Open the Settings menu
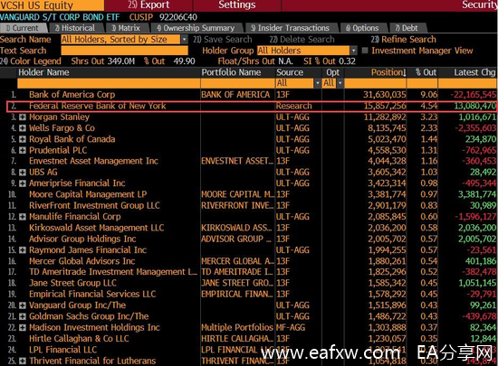Viewport: 498px width, 366px height. [237, 5]
